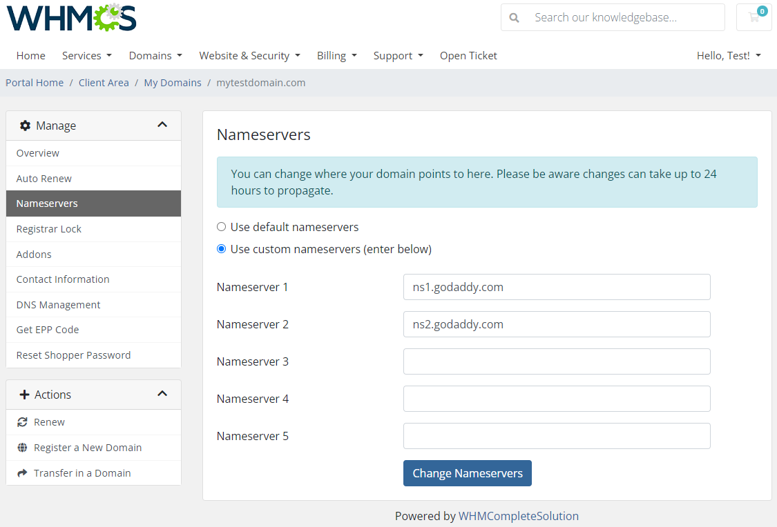This screenshot has width=777, height=527.
Task: Collapse the Actions panel chevron
Action: coord(162,394)
